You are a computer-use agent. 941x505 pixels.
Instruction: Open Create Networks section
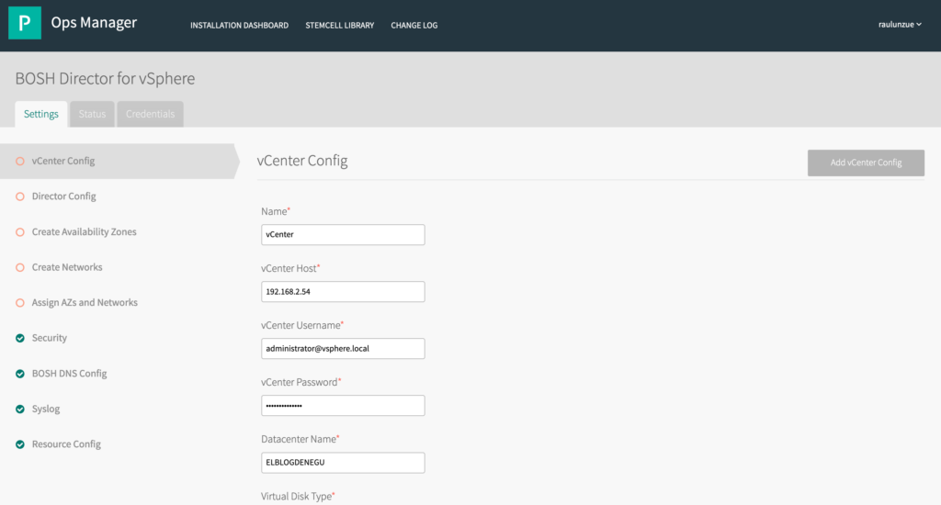[x=66, y=267]
